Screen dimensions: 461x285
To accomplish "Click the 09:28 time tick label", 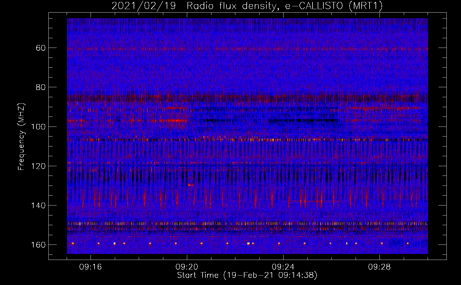I will 380,267.
